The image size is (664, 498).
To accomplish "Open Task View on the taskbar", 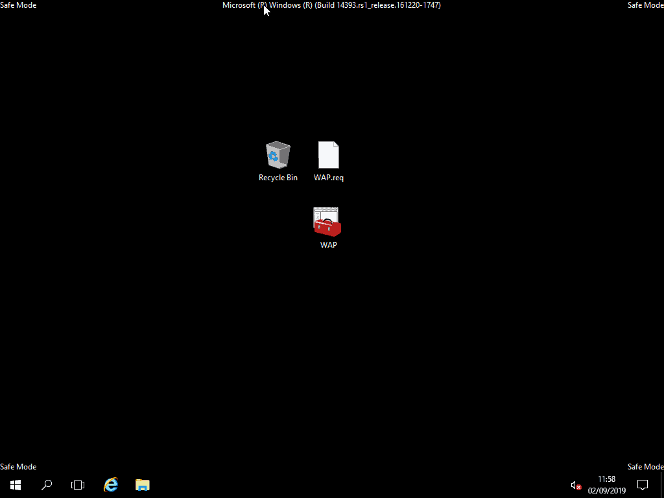I will (x=77, y=484).
